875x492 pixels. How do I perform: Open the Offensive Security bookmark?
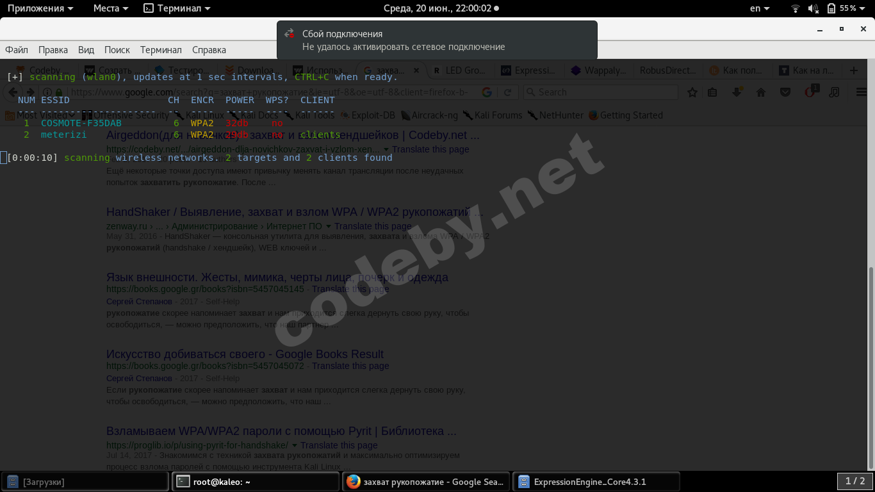coord(125,115)
